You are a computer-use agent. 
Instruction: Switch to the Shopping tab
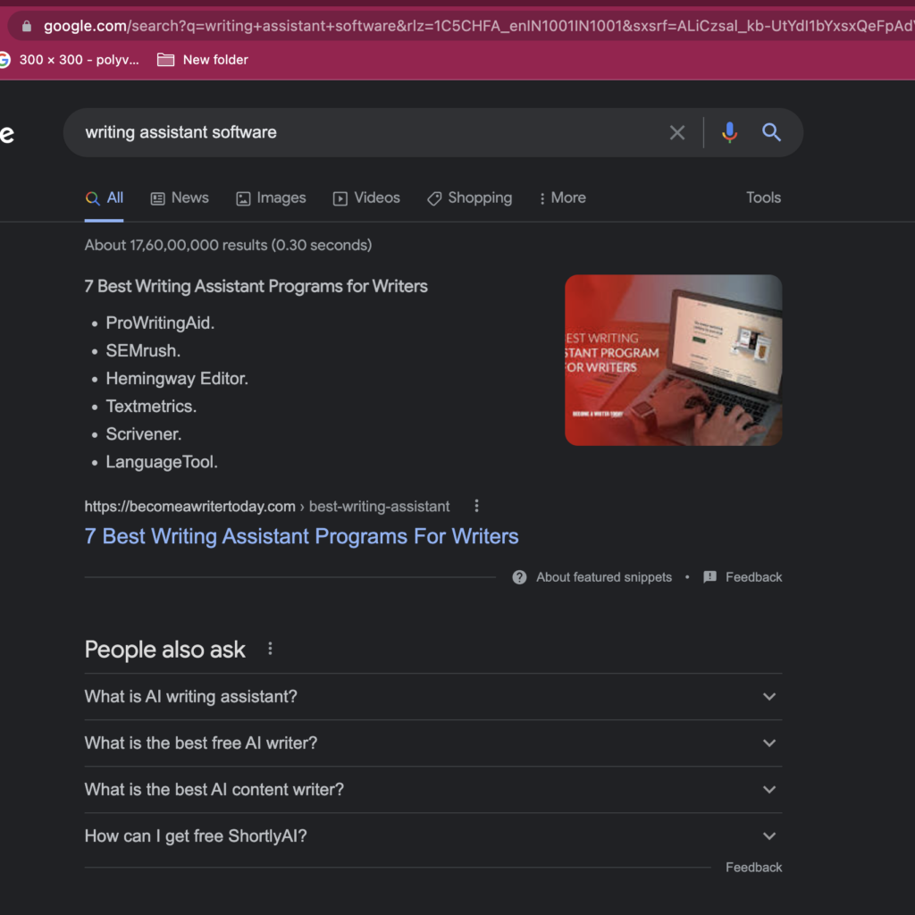pyautogui.click(x=470, y=197)
